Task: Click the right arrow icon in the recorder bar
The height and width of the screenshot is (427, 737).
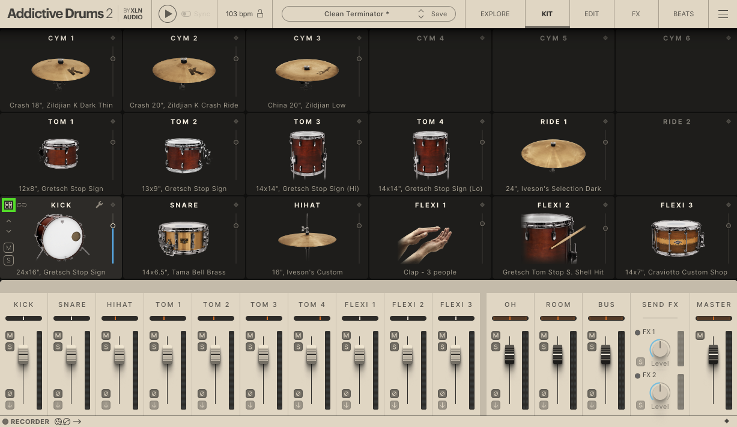Action: click(x=77, y=422)
